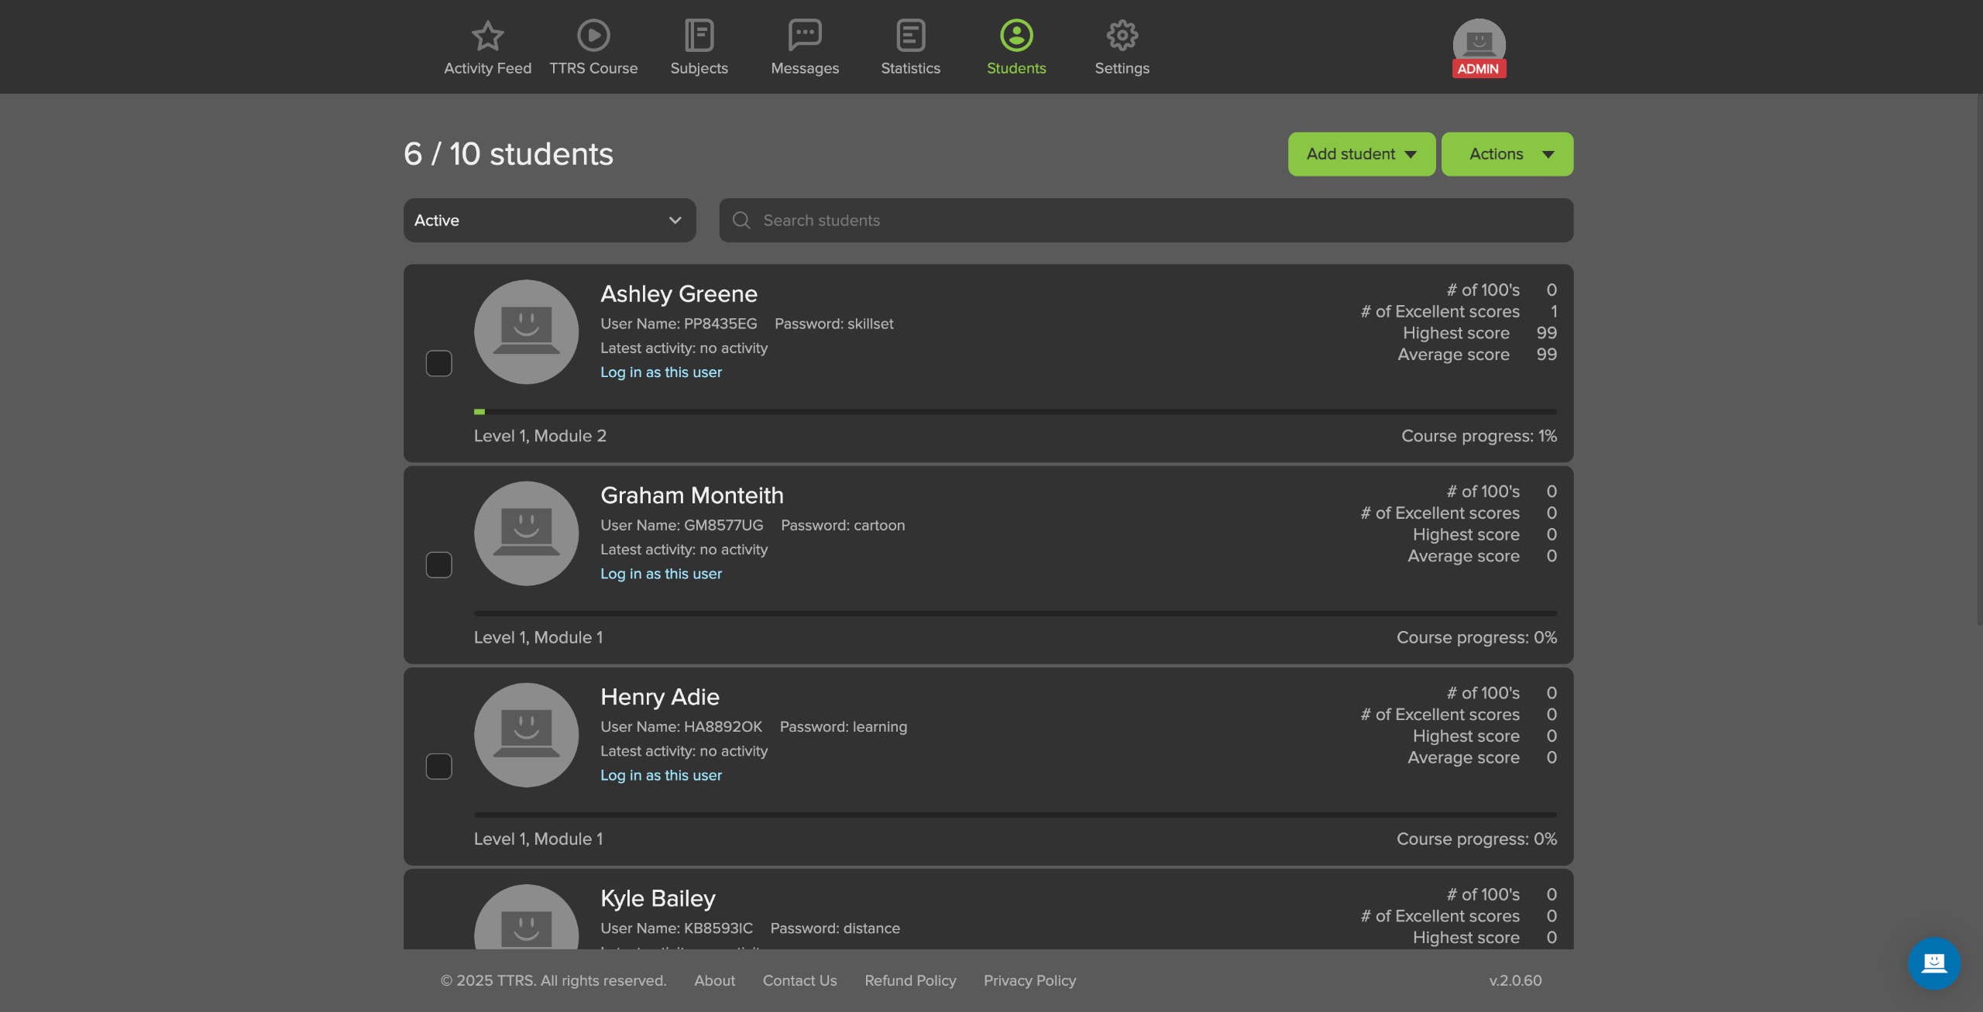Open the blue support chat bubble

[x=1933, y=962]
